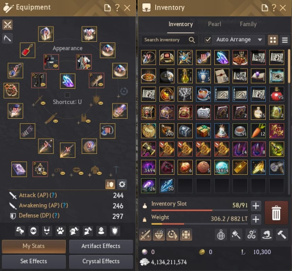This screenshot has width=292, height=271.
Task: Expand Weight limit with plus button
Action: click(256, 220)
